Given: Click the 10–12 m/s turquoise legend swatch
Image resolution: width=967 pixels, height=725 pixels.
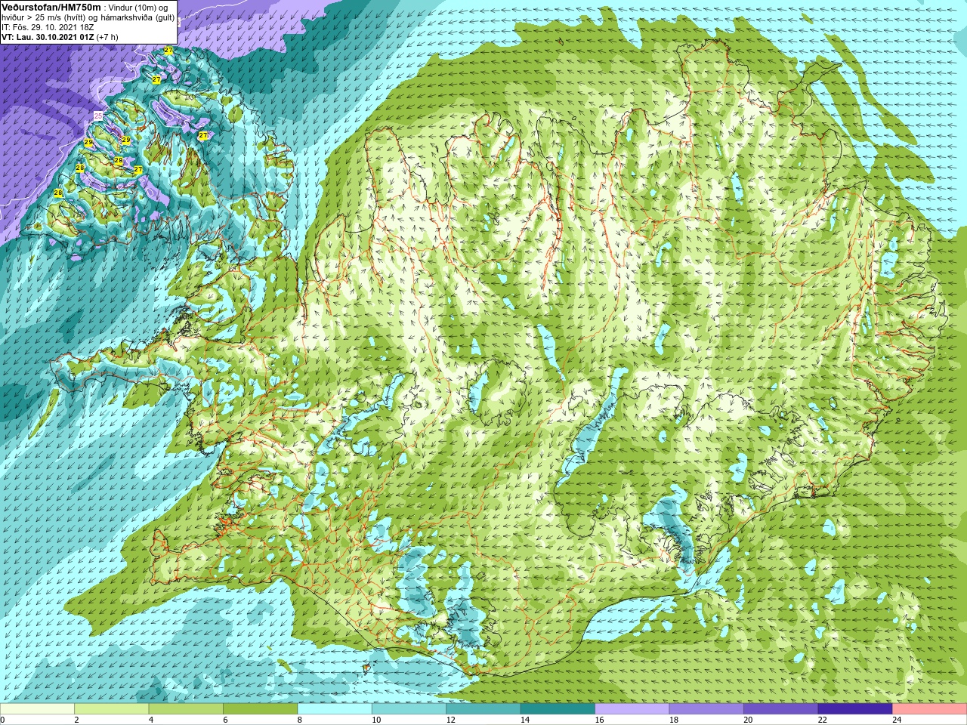Looking at the screenshot, I should click(x=409, y=709).
